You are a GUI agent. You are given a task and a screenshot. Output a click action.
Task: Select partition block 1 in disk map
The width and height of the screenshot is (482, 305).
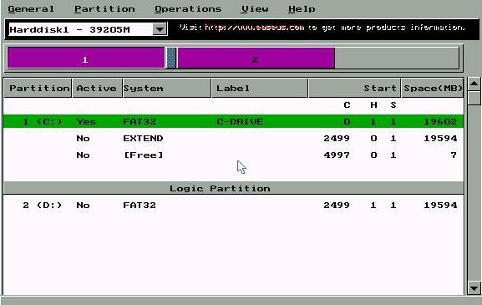86,58
